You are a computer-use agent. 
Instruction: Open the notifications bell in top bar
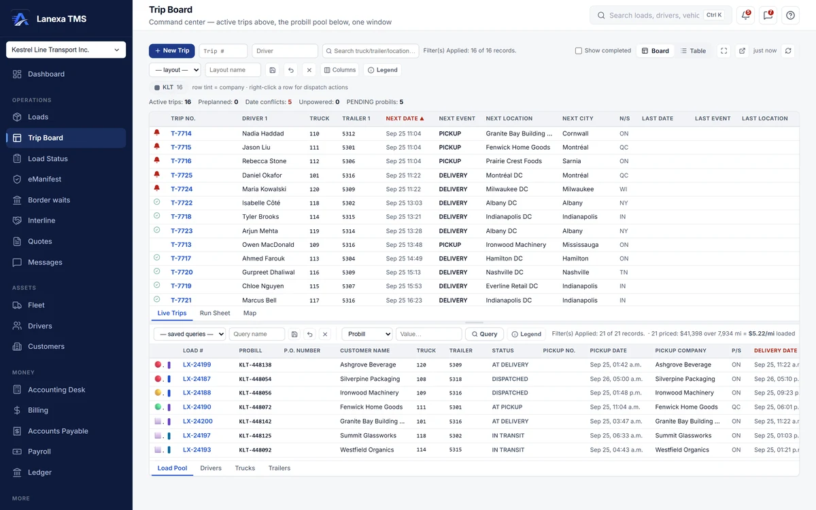746,15
